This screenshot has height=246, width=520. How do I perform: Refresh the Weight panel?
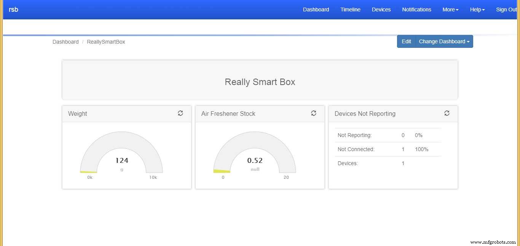click(x=180, y=113)
